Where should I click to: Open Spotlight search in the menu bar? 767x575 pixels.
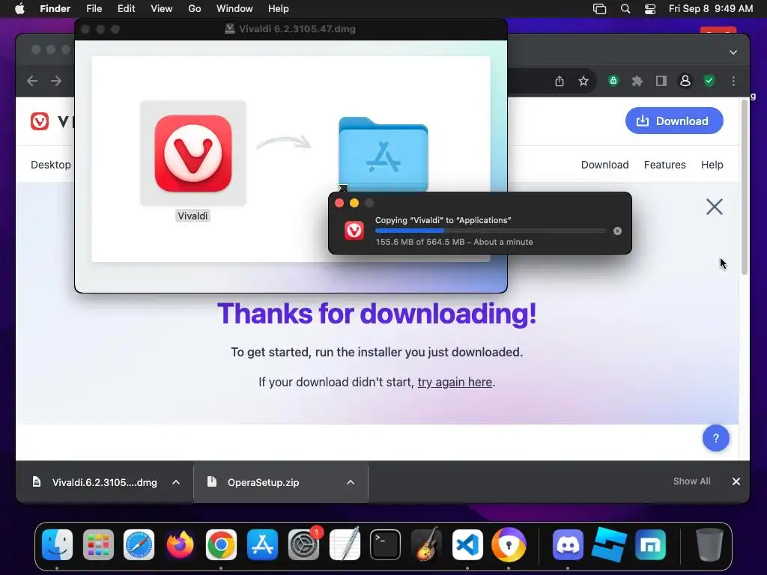625,9
